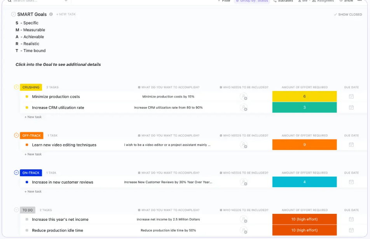The height and width of the screenshot is (239, 370).
Task: Click + NEW TASK beside SMART Goals
Action: click(x=66, y=14)
